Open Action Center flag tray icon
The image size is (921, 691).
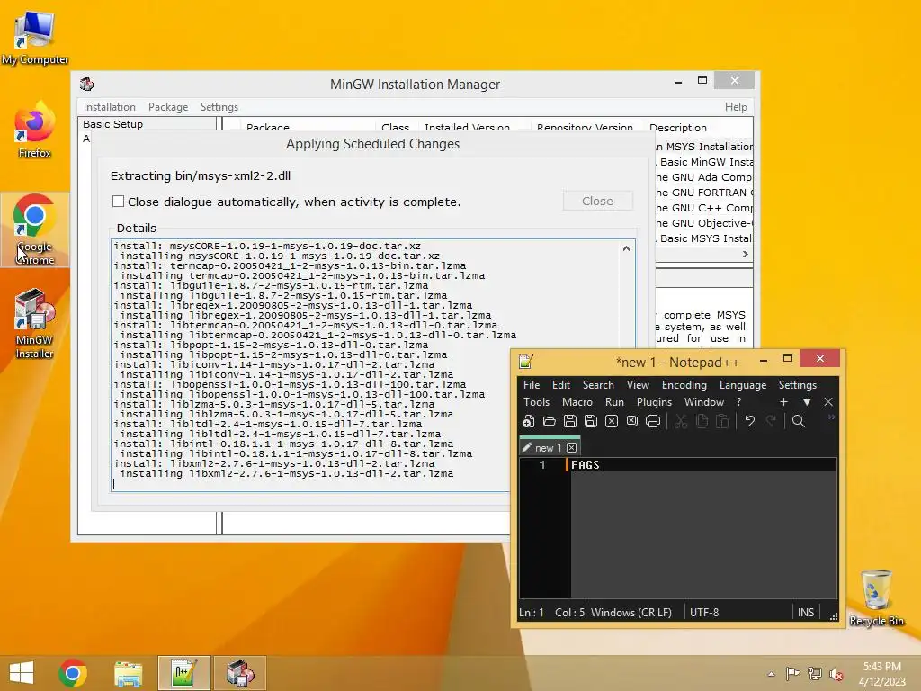click(792, 674)
